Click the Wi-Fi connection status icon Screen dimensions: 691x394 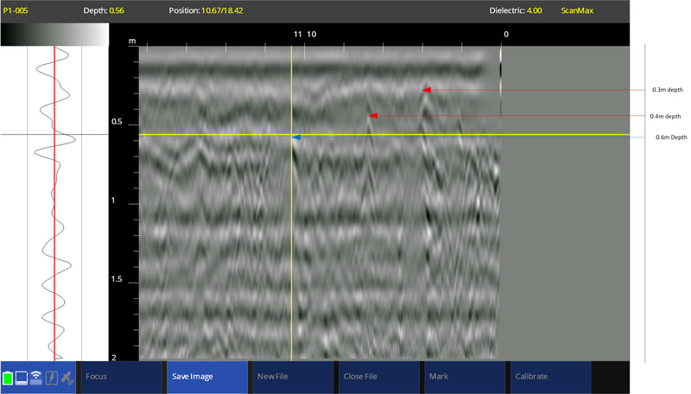[x=36, y=378]
